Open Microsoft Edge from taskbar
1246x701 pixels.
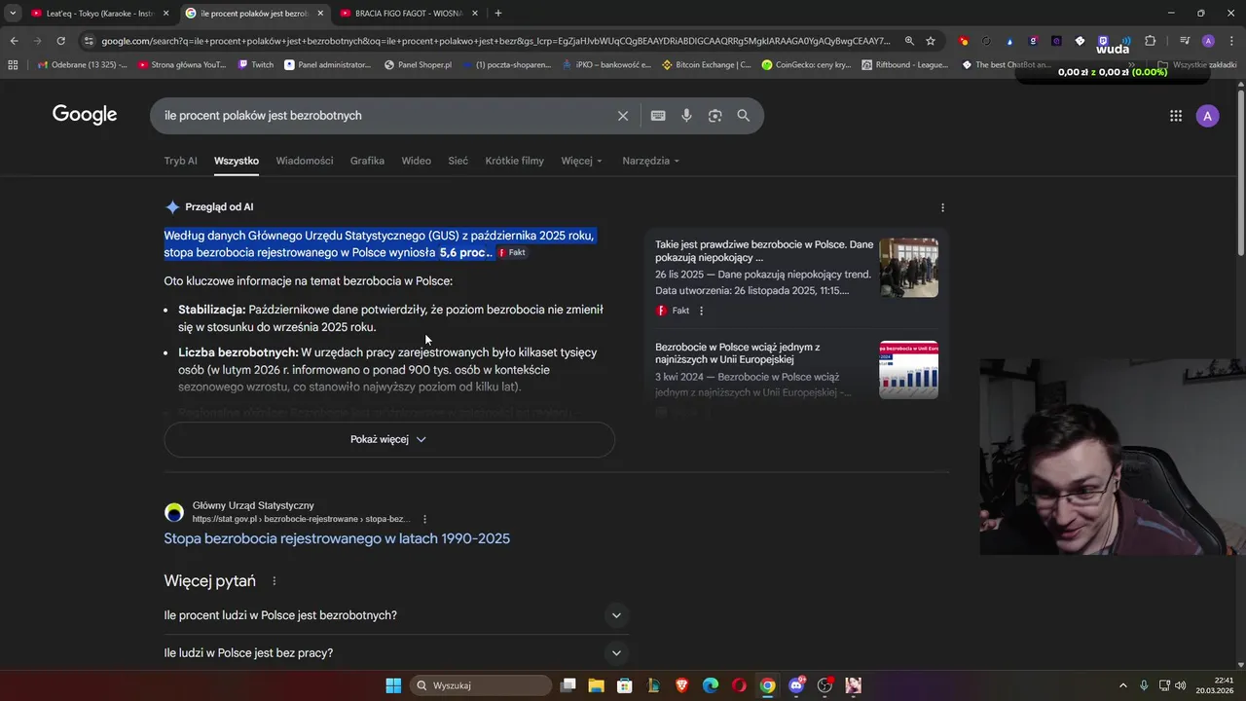[x=711, y=685]
